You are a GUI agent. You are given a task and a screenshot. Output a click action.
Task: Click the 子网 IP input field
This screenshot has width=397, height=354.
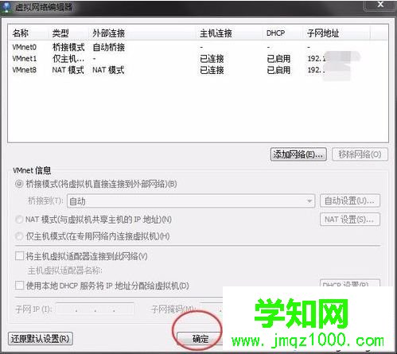point(95,309)
